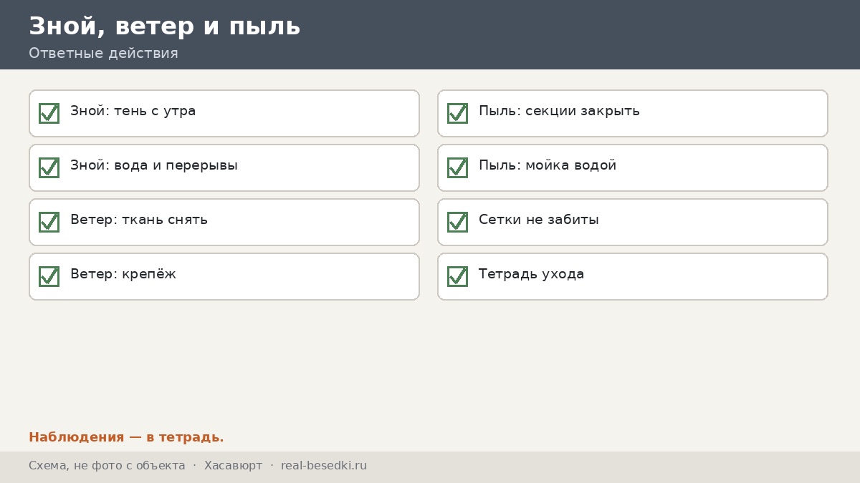Click the 'Сетки не забиты' label text
The width and height of the screenshot is (860, 483).
point(539,220)
